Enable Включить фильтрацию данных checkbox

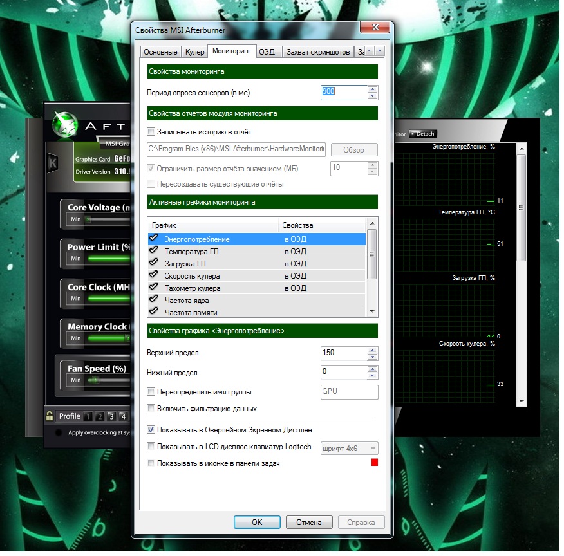[151, 409]
